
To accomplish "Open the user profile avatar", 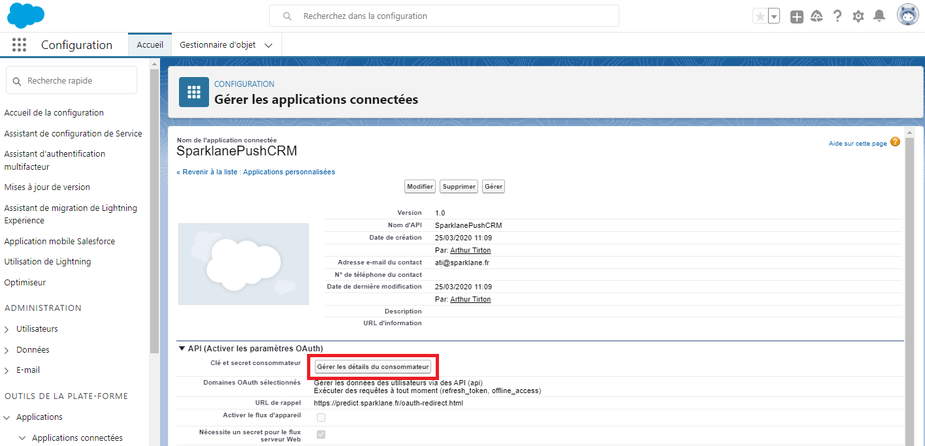I will [x=908, y=15].
